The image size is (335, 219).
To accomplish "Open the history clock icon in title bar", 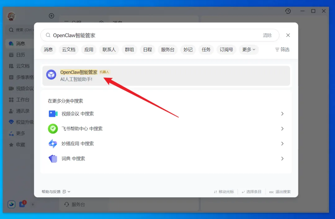I will (x=288, y=11).
